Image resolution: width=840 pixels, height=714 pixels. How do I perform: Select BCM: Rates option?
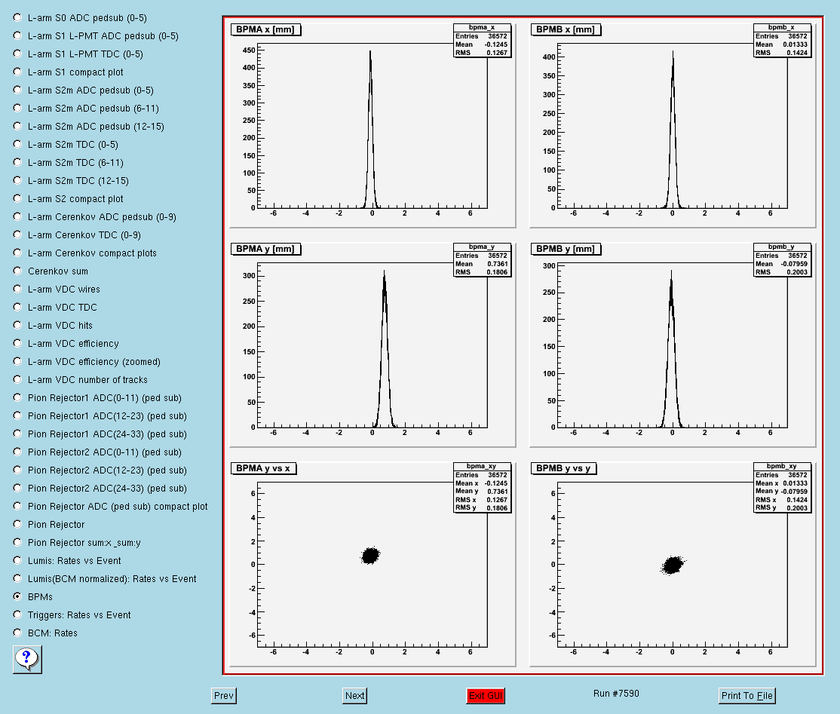coord(17,633)
